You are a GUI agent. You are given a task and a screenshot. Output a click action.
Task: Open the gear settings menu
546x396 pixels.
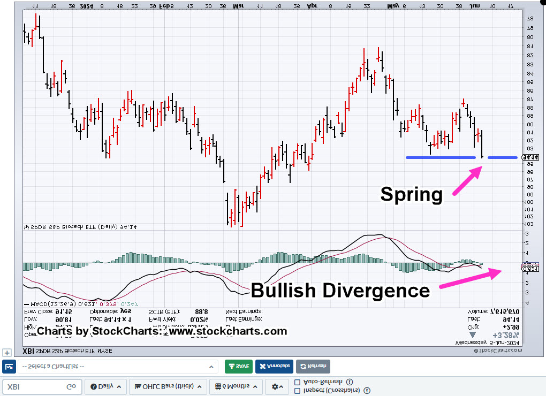(x=277, y=386)
